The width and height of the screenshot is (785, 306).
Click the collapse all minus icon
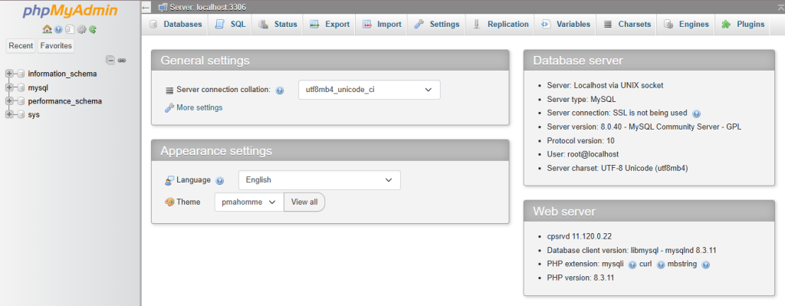pyautogui.click(x=110, y=61)
